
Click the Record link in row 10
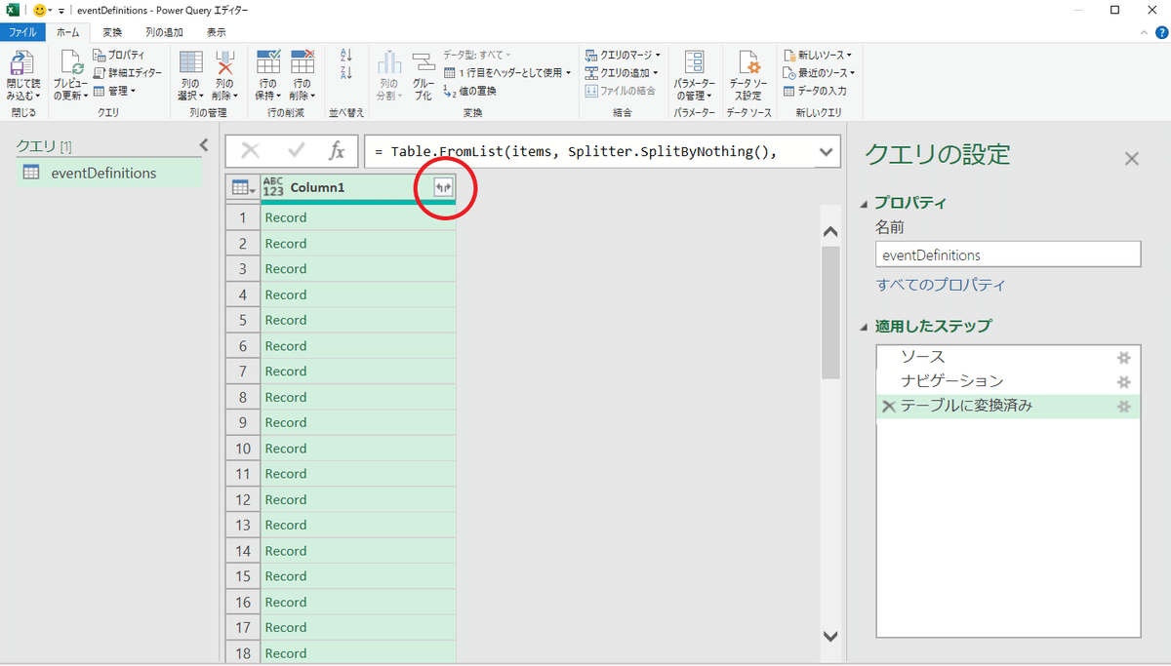point(286,449)
